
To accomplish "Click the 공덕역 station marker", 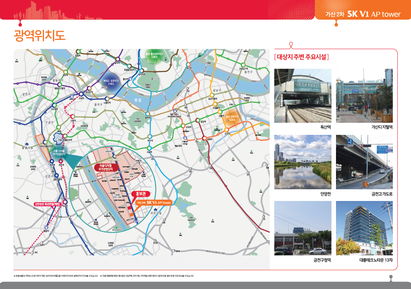I will (x=118, y=59).
